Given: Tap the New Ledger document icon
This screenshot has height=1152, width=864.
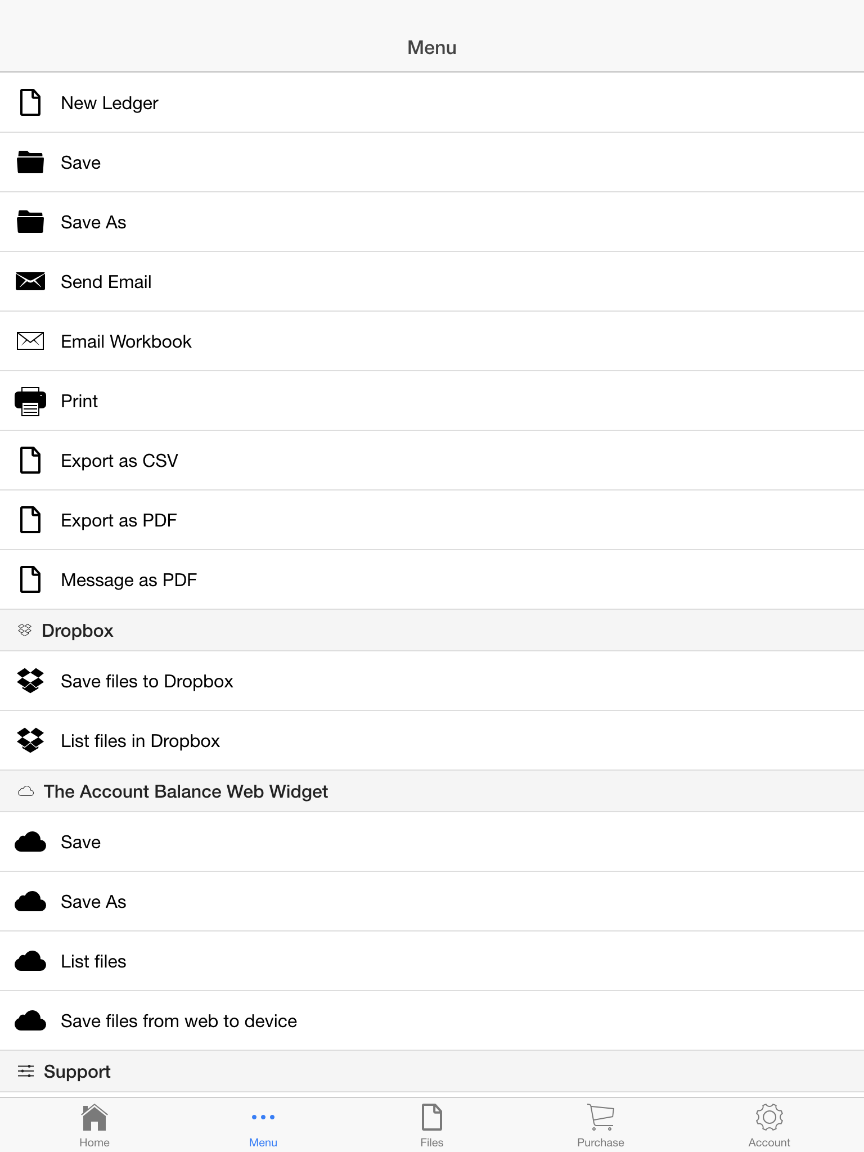Looking at the screenshot, I should pos(30,102).
